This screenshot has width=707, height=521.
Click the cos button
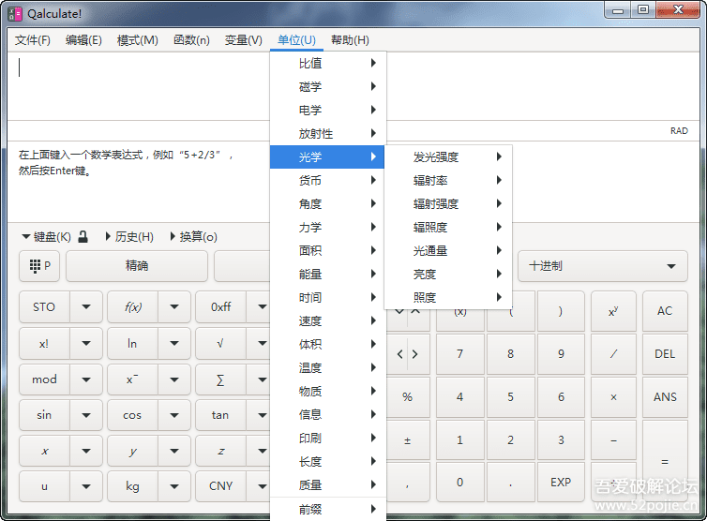[132, 415]
